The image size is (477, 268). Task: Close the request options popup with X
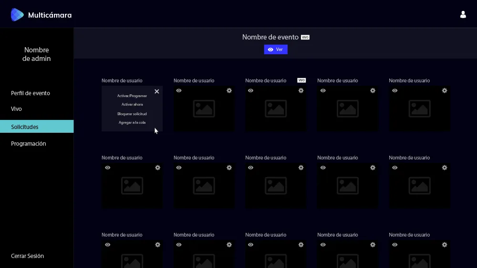(x=156, y=91)
